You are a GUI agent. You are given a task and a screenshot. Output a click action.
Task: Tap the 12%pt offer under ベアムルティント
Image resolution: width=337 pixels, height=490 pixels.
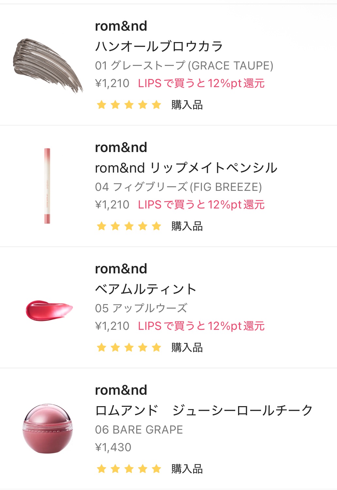(x=201, y=326)
